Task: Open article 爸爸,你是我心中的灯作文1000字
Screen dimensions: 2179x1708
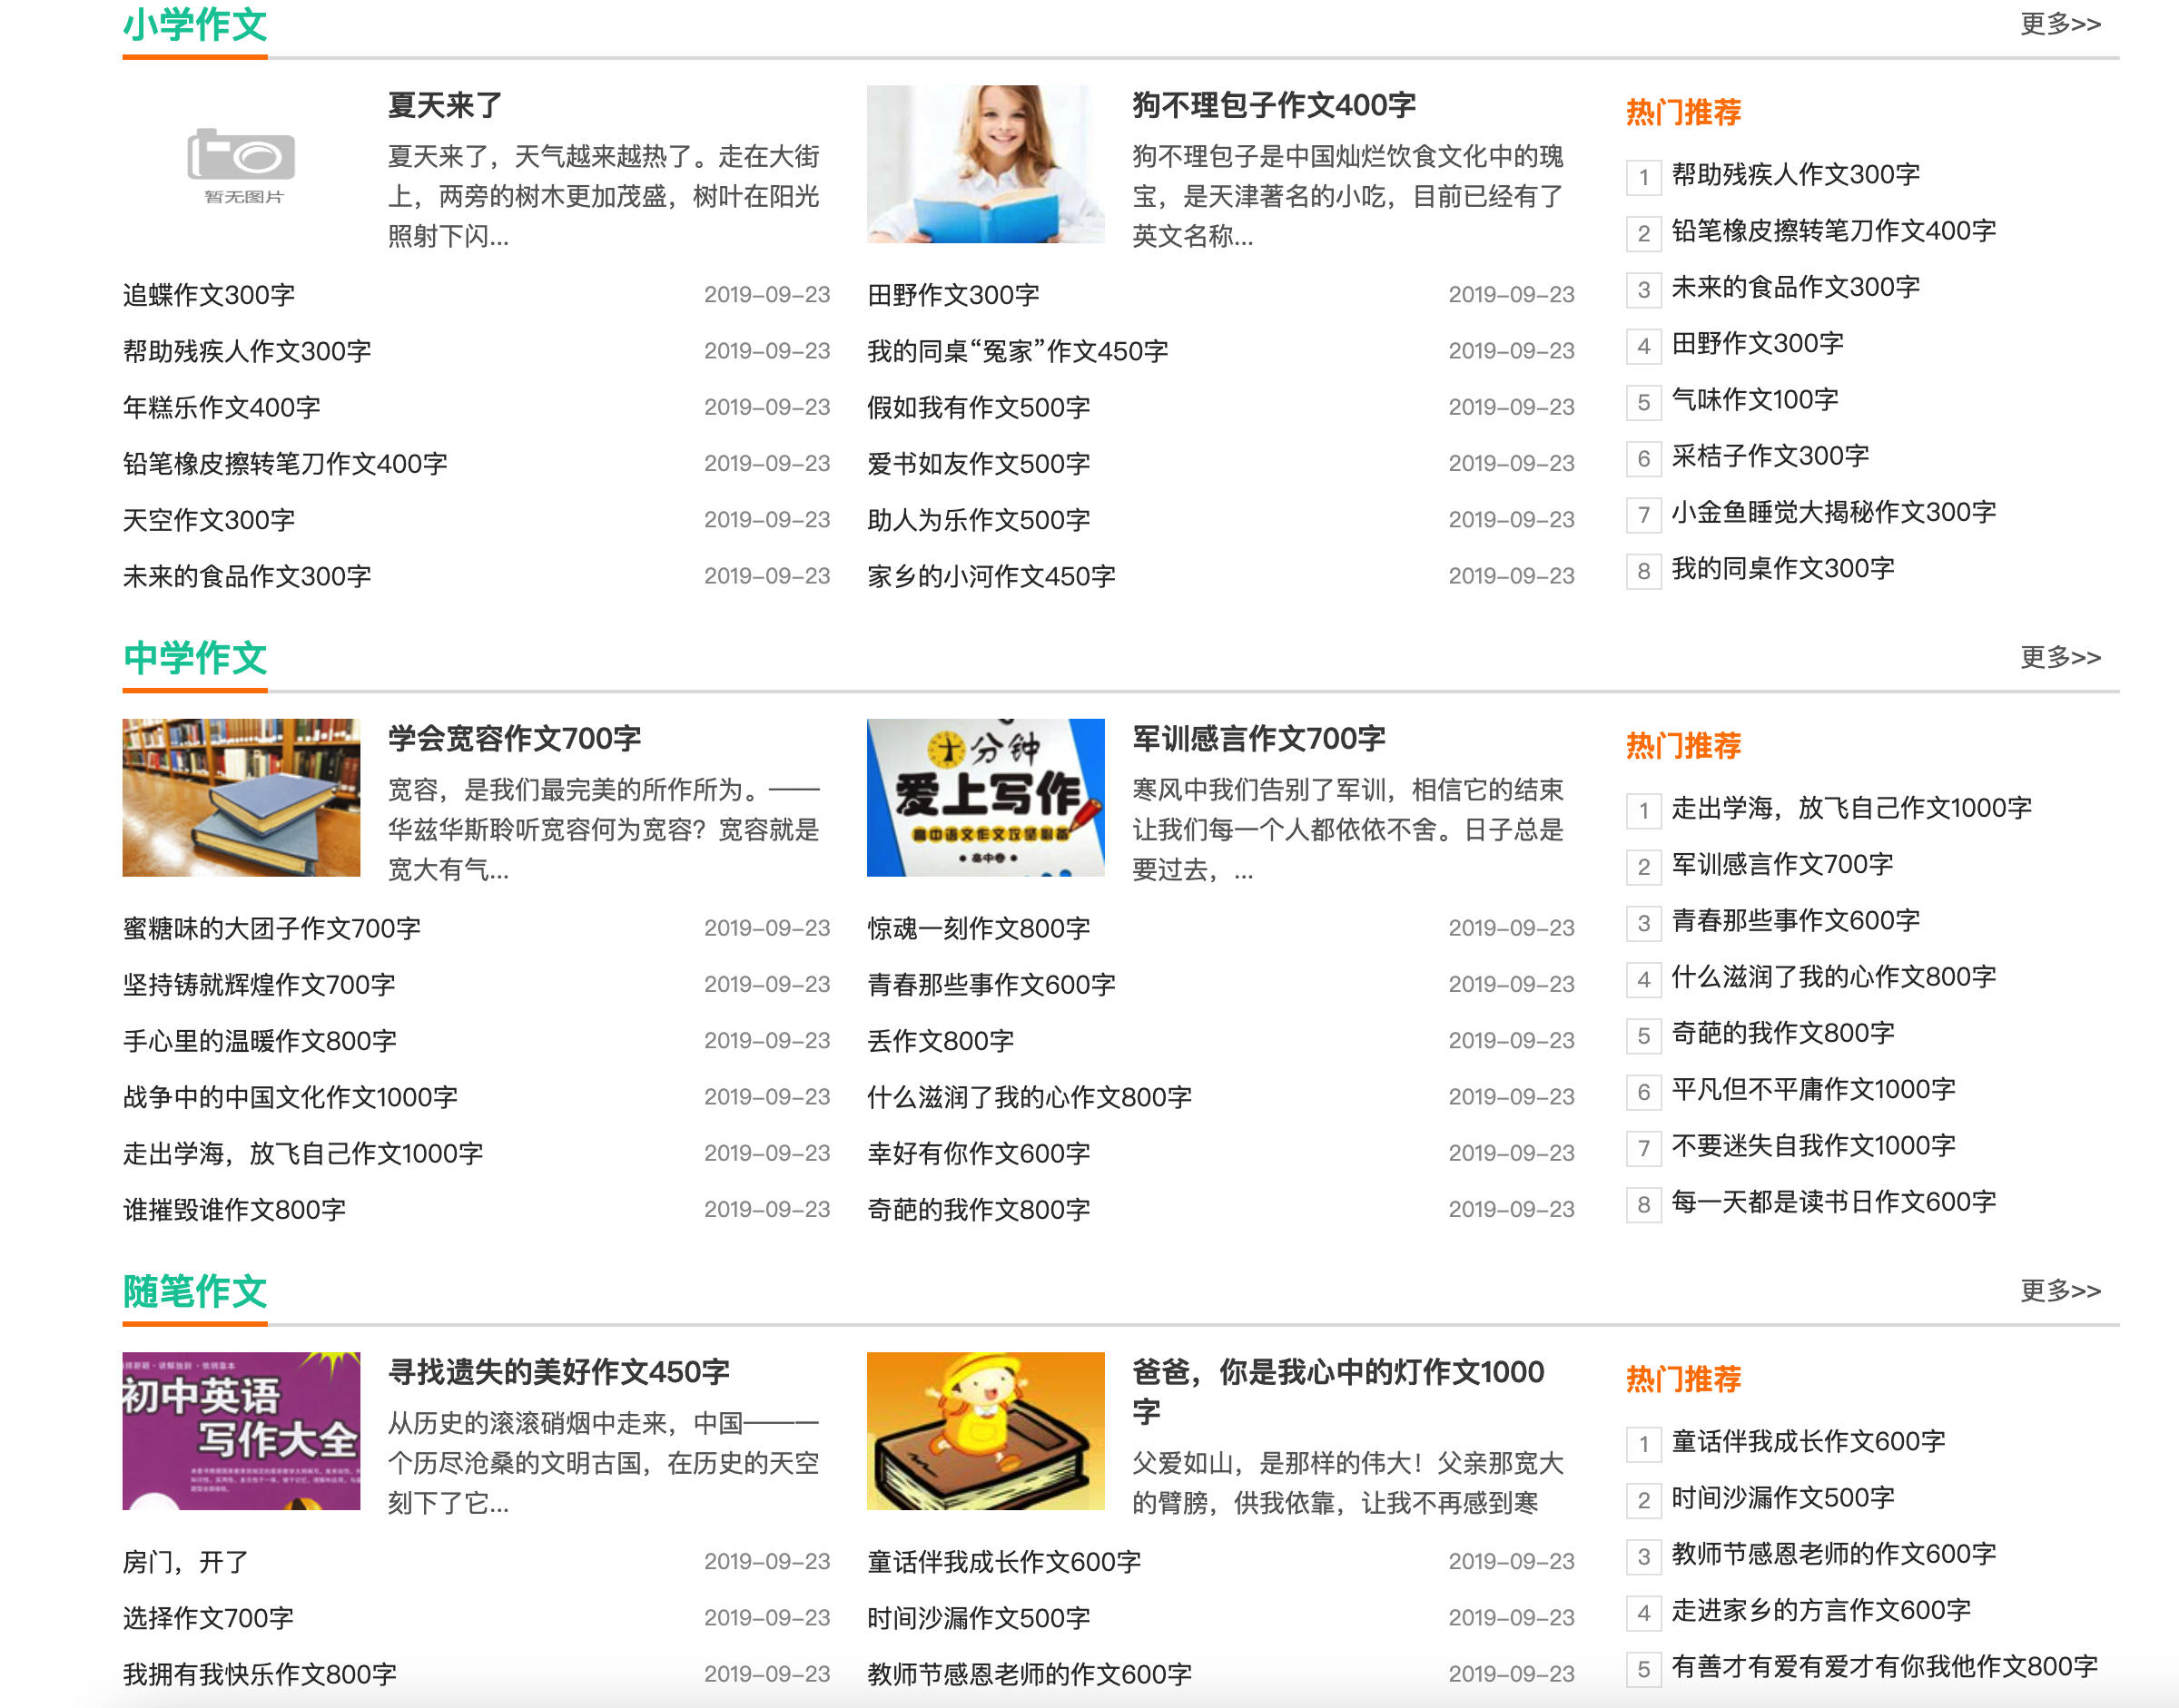Action: pos(1338,1391)
